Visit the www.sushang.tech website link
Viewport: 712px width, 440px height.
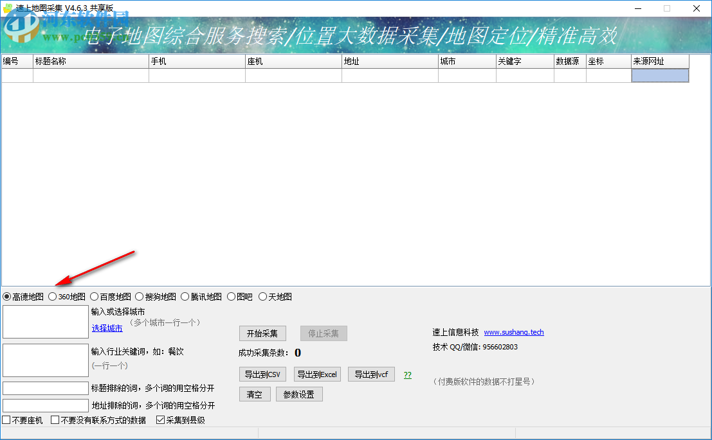click(514, 332)
